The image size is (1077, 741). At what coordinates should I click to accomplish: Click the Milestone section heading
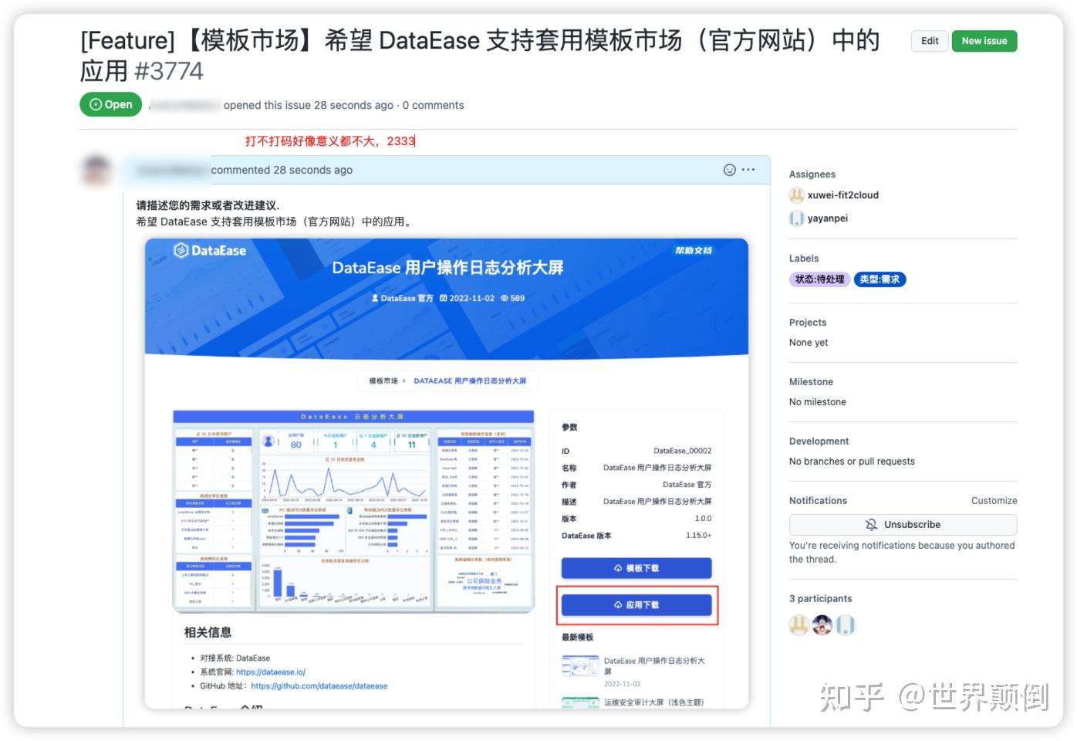click(x=811, y=382)
